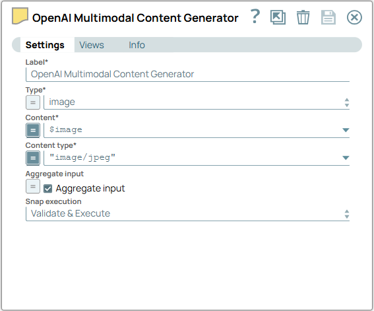
Task: Open Snap execution dropdown Validate & Execute
Action: [187, 214]
